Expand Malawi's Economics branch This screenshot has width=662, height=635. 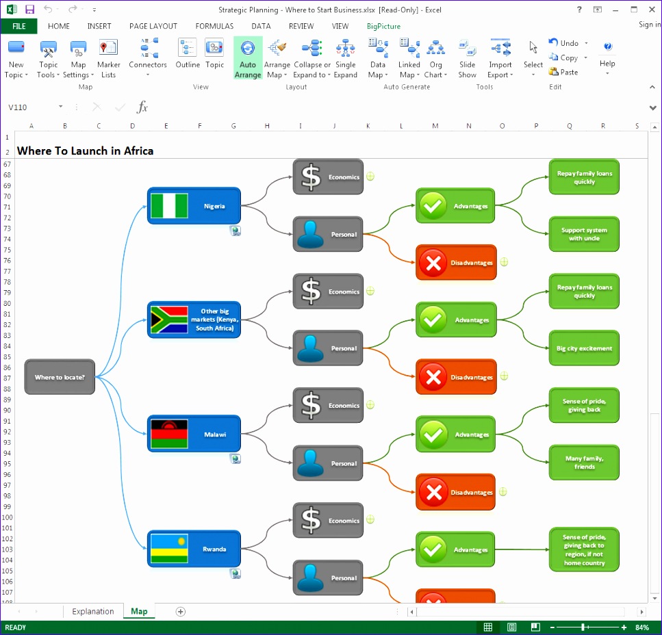(370, 405)
